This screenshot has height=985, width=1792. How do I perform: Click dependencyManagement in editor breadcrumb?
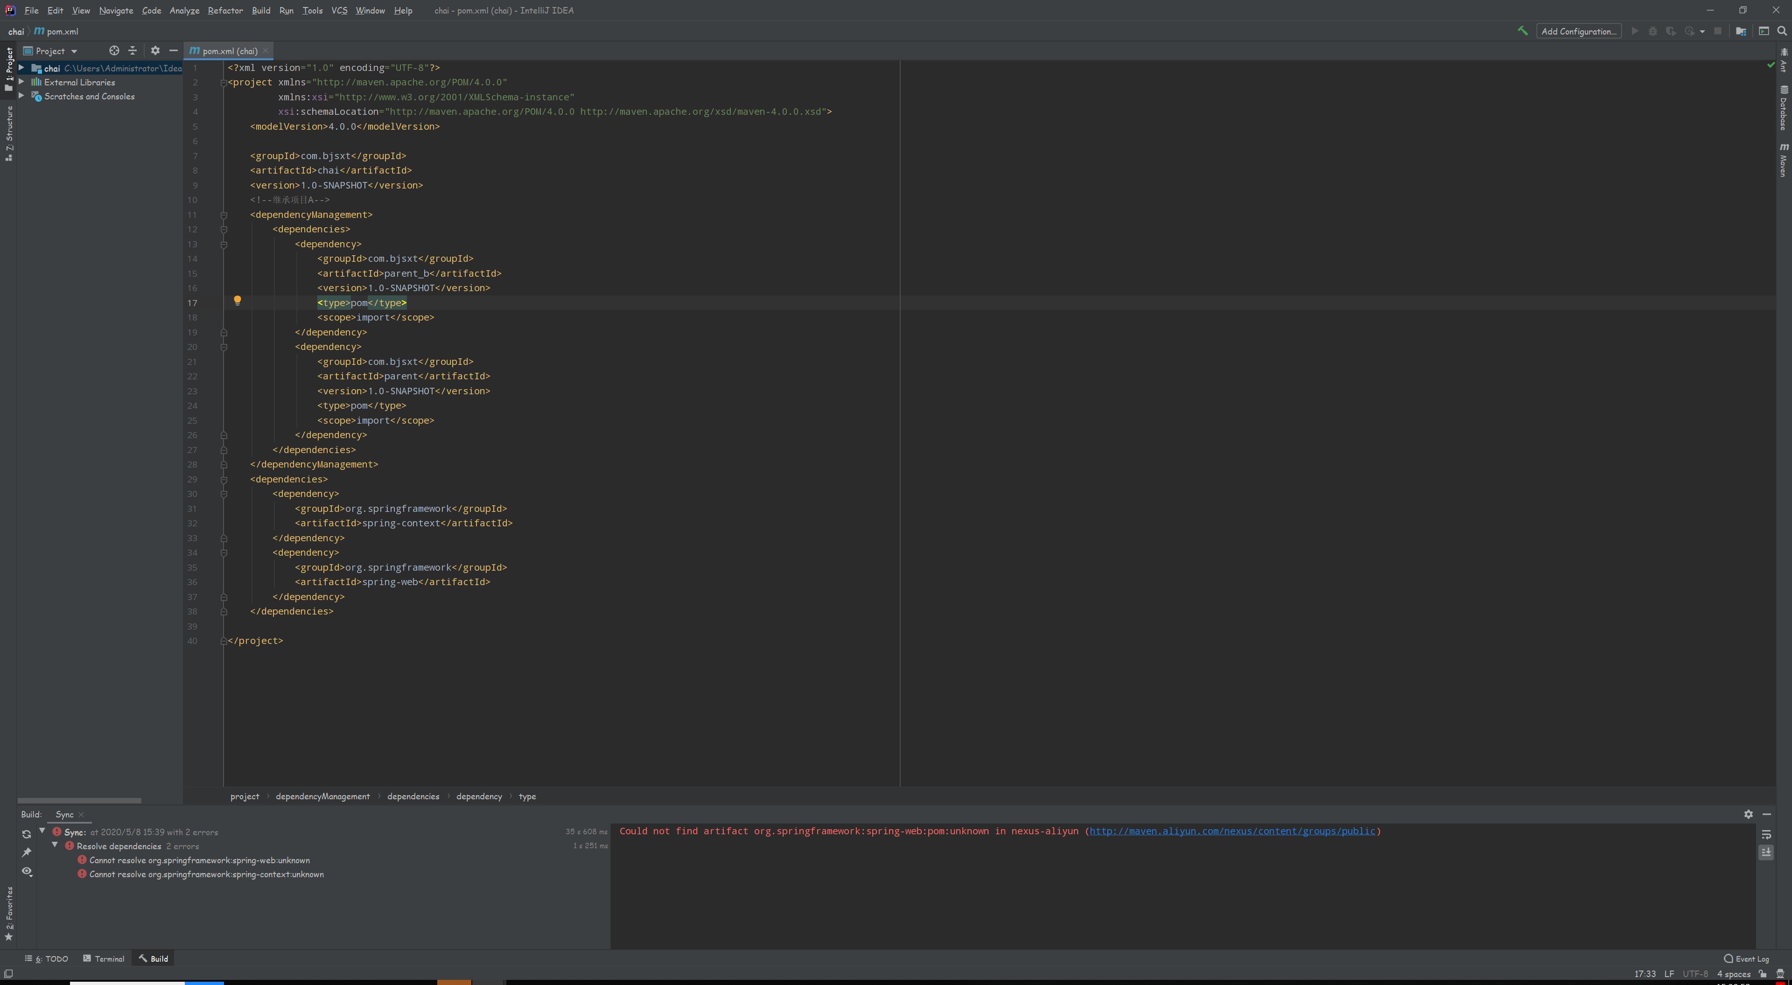323,796
